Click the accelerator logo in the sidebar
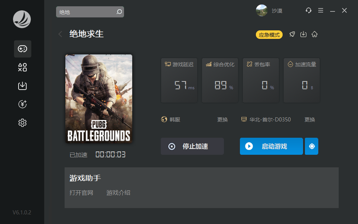This screenshot has height=224, width=358. 22,19
